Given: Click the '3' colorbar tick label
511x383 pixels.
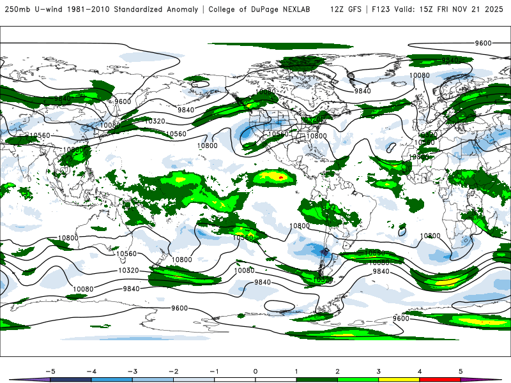Looking at the screenshot, I should click(x=379, y=372).
